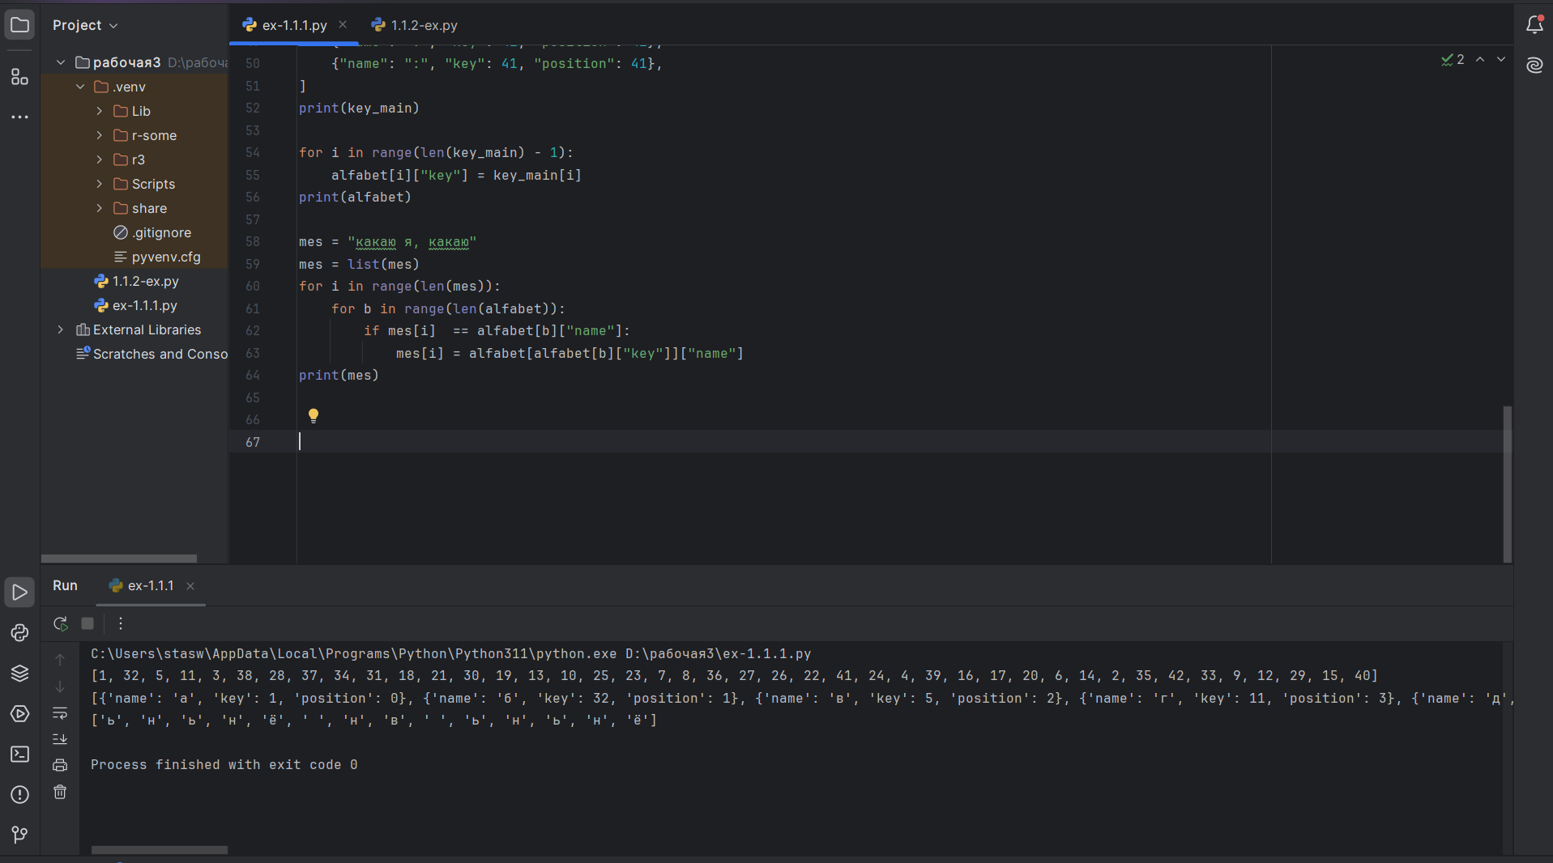Screen dimensions: 1553x863
Task: Expand the share folder
Action: click(100, 208)
